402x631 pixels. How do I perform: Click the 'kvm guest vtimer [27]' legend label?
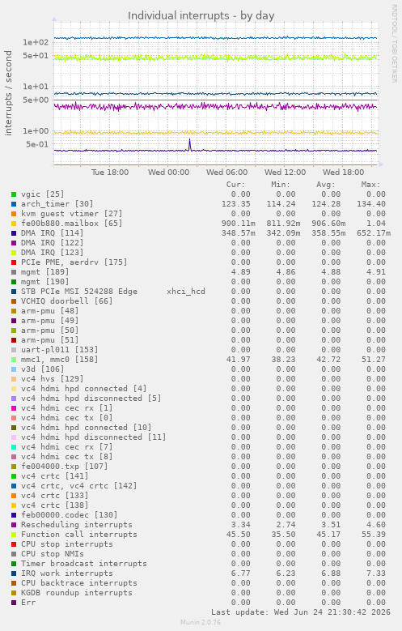(x=71, y=214)
